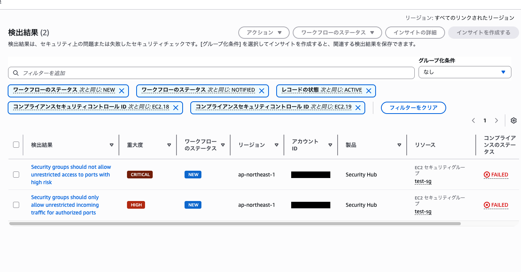The image size is (521, 272).
Task: Open the アクション menu
Action: 264,33
